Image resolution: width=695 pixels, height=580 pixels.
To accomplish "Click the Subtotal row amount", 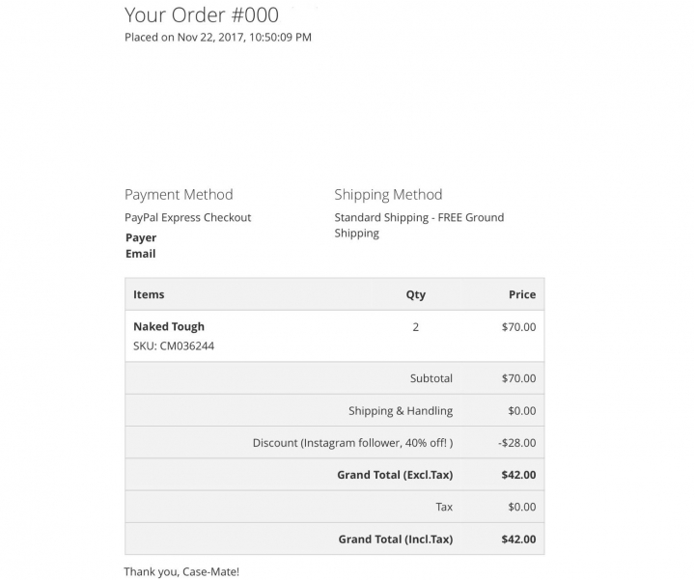I will tap(518, 378).
